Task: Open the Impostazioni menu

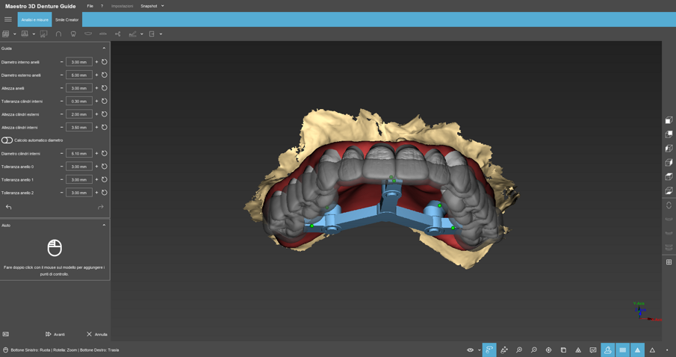Action: [x=122, y=6]
